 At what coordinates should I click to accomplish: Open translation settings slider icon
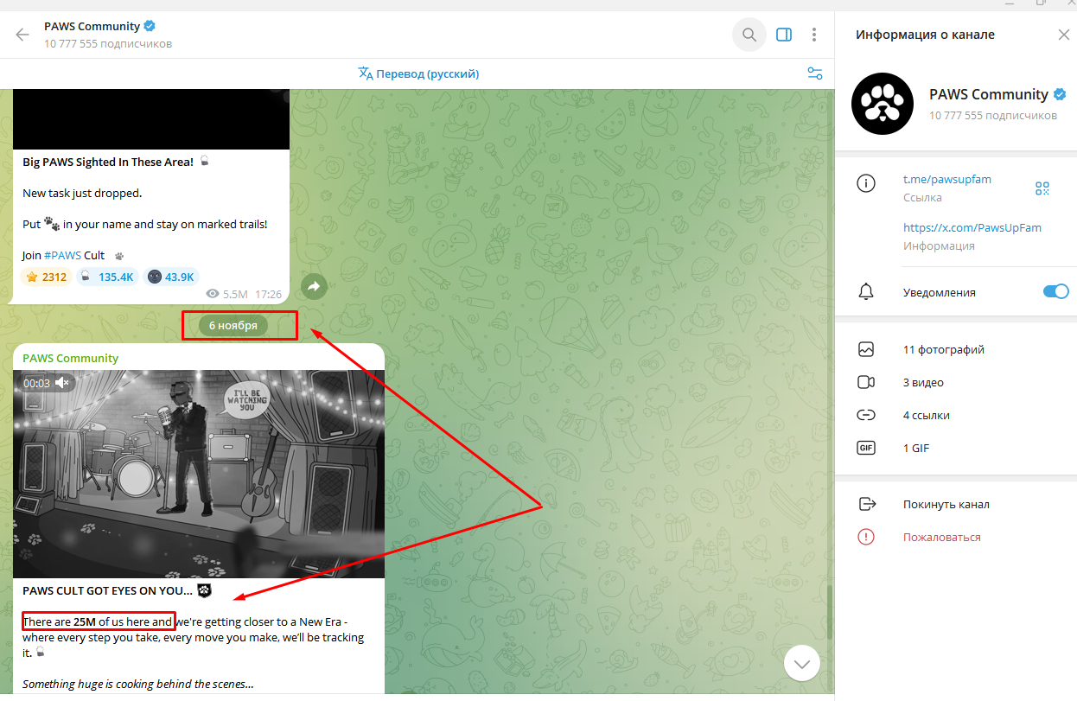tap(814, 73)
